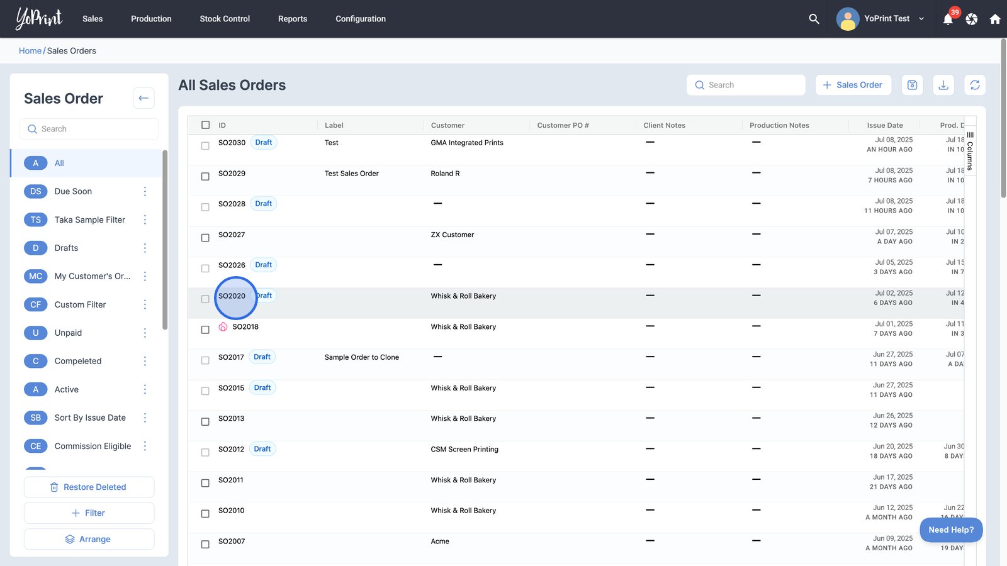Open the notifications bell icon
This screenshot has height=566, width=1007.
click(x=948, y=19)
